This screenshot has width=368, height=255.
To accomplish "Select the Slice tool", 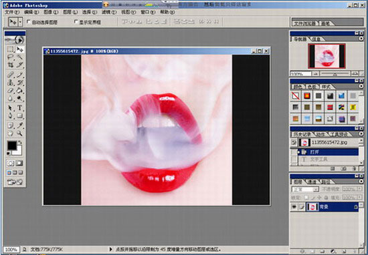I will (19, 65).
